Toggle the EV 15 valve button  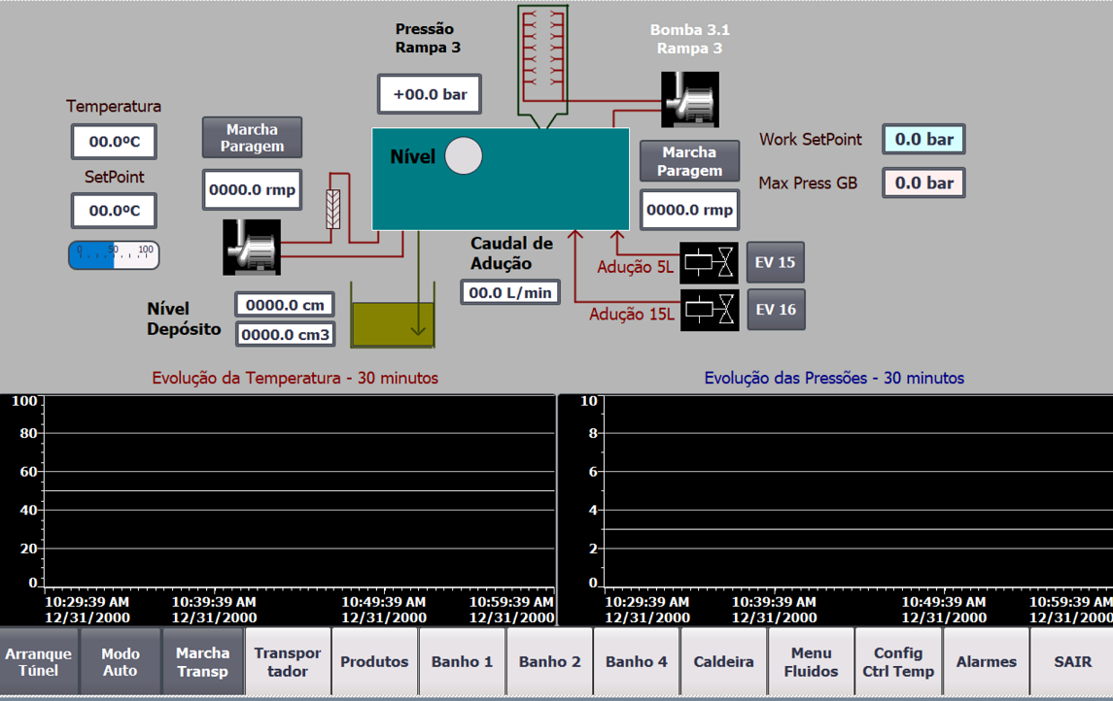coord(775,262)
